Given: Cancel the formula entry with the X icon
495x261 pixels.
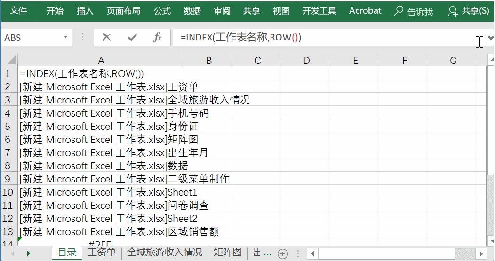Looking at the screenshot, I should pos(107,38).
